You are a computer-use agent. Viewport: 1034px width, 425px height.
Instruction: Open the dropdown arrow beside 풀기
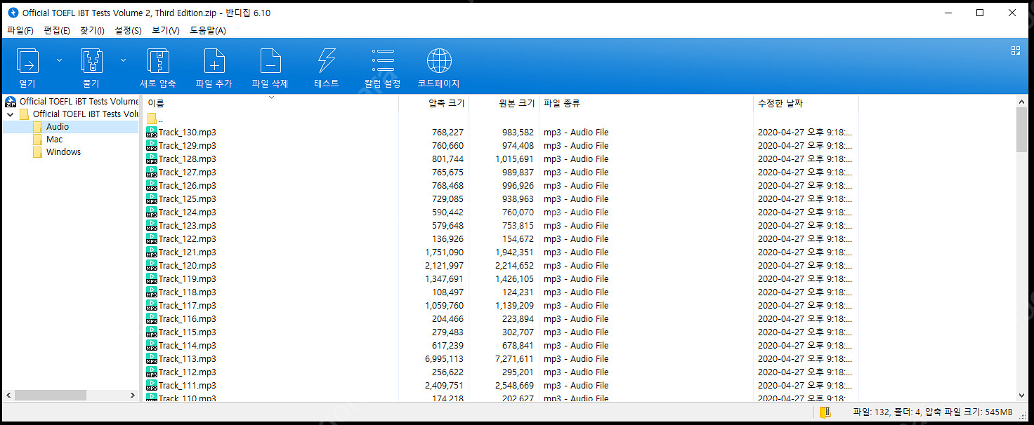pos(124,60)
